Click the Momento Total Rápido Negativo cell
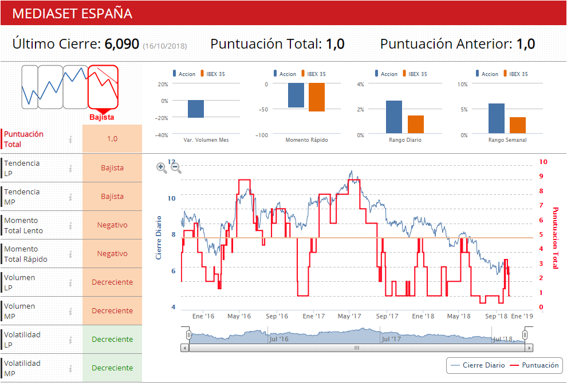 [x=112, y=253]
